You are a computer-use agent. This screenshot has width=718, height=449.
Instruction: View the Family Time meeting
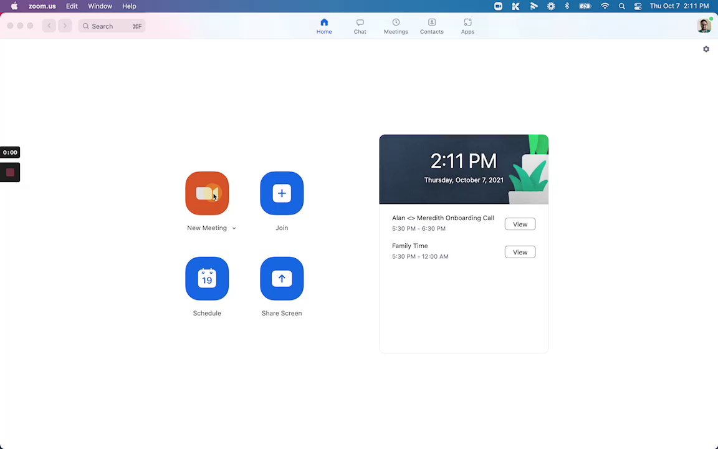(520, 252)
